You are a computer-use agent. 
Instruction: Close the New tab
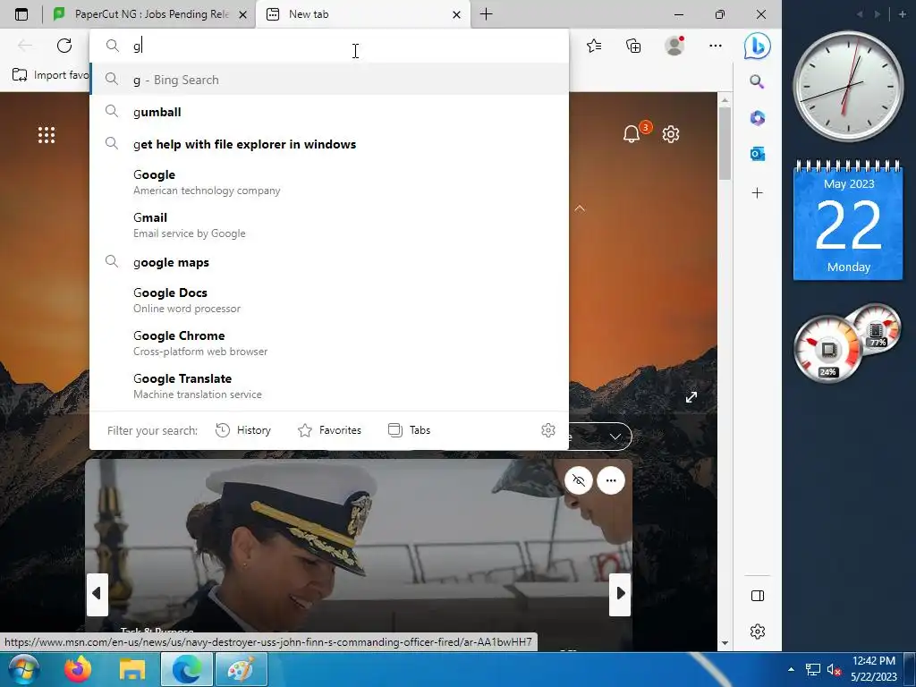tap(457, 14)
